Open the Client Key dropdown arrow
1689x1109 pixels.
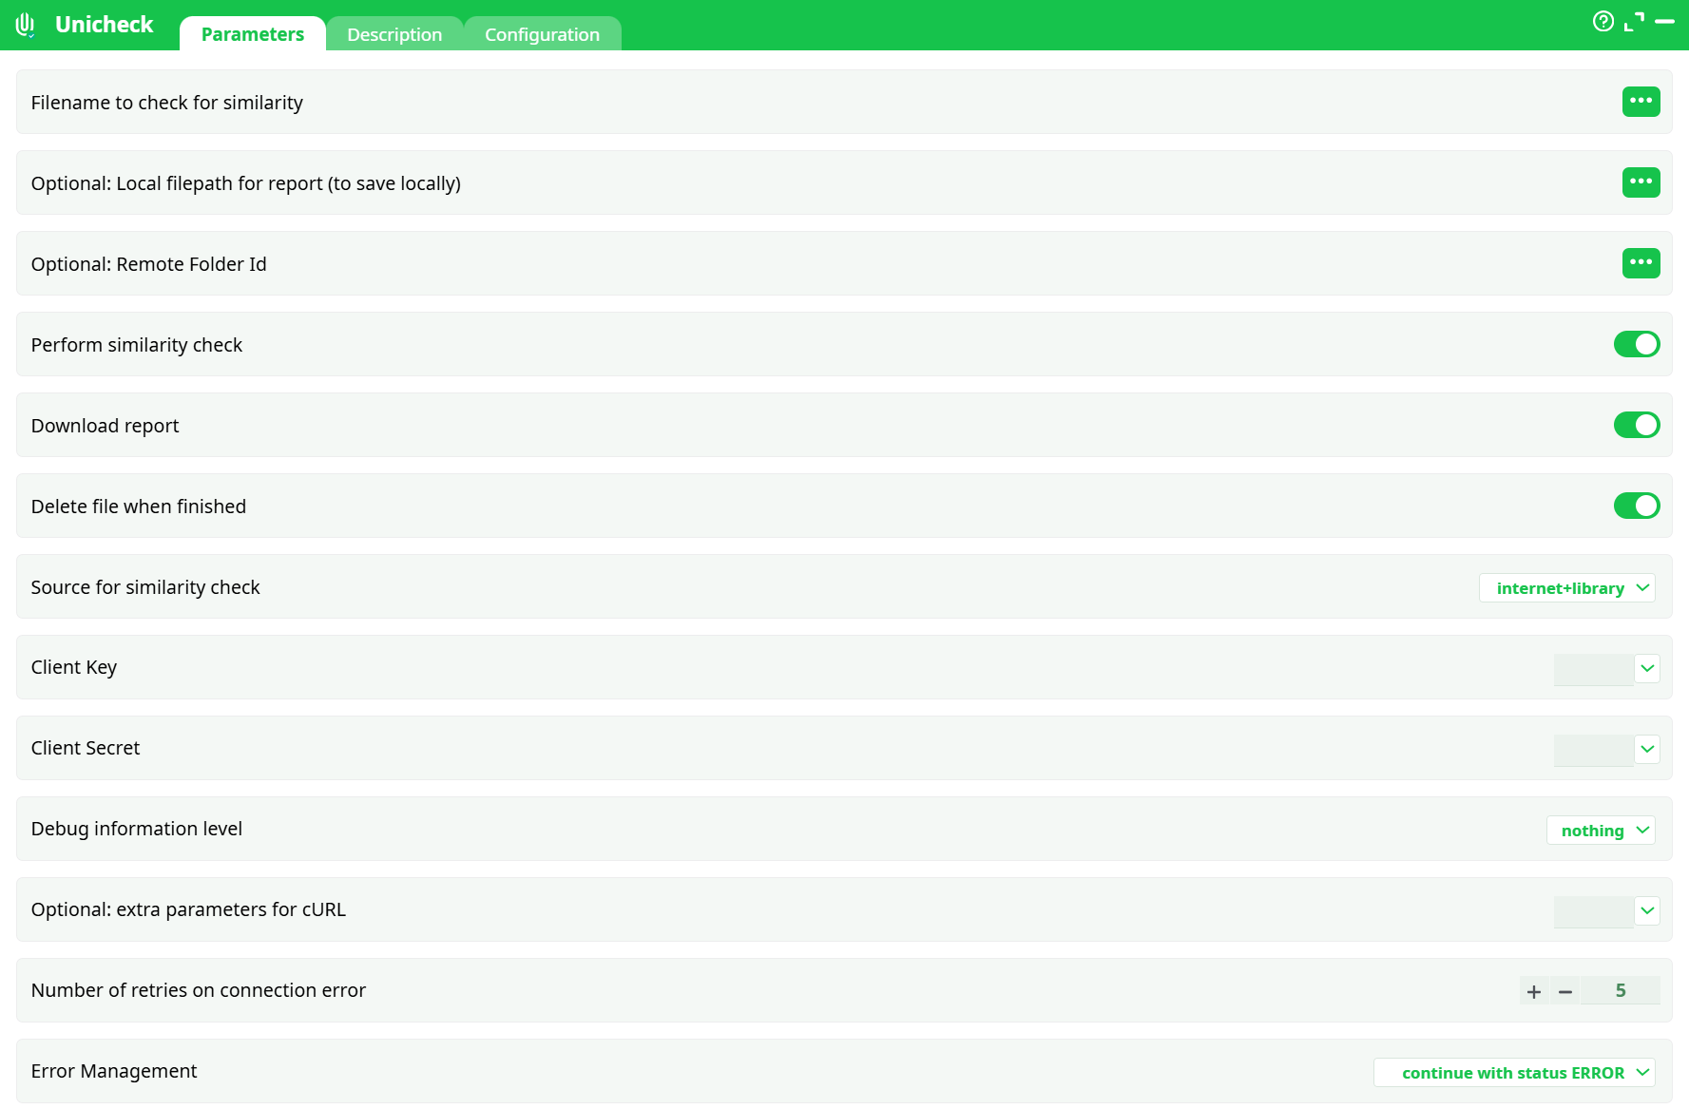tap(1647, 669)
